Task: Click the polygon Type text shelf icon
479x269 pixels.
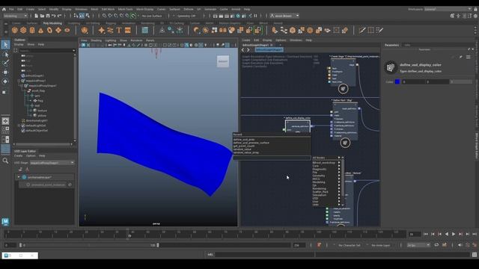Action: pos(119,30)
